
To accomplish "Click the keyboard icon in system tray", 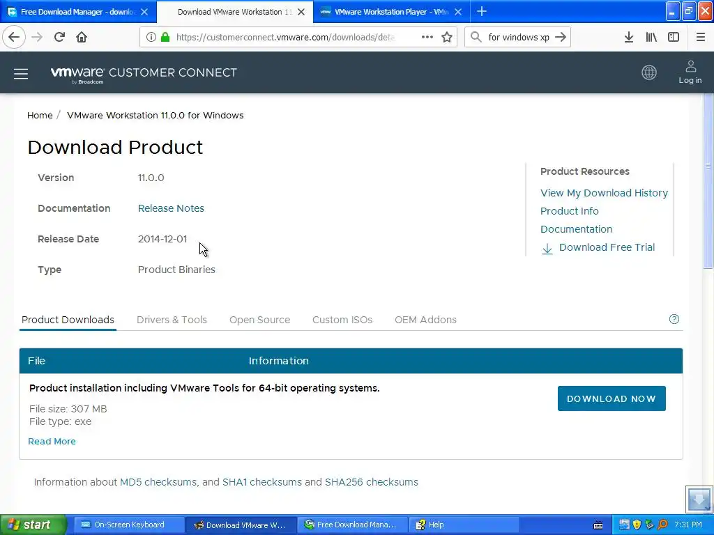I will click(598, 525).
